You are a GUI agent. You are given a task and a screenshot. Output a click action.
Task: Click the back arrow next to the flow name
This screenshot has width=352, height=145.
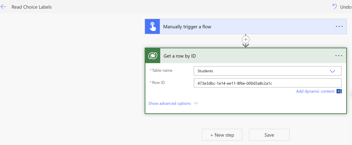pos(3,7)
